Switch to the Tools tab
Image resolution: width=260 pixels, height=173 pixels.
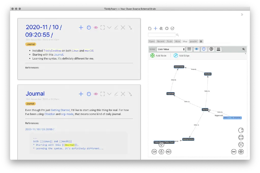coord(169,41)
